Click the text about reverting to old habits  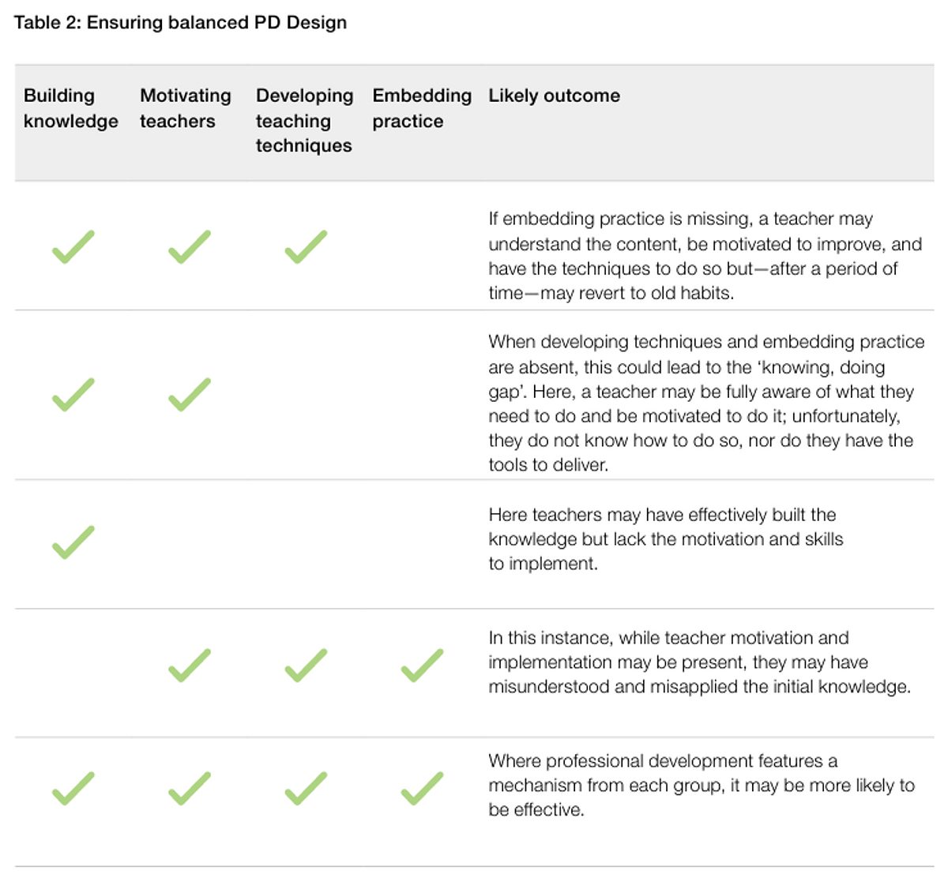705,256
